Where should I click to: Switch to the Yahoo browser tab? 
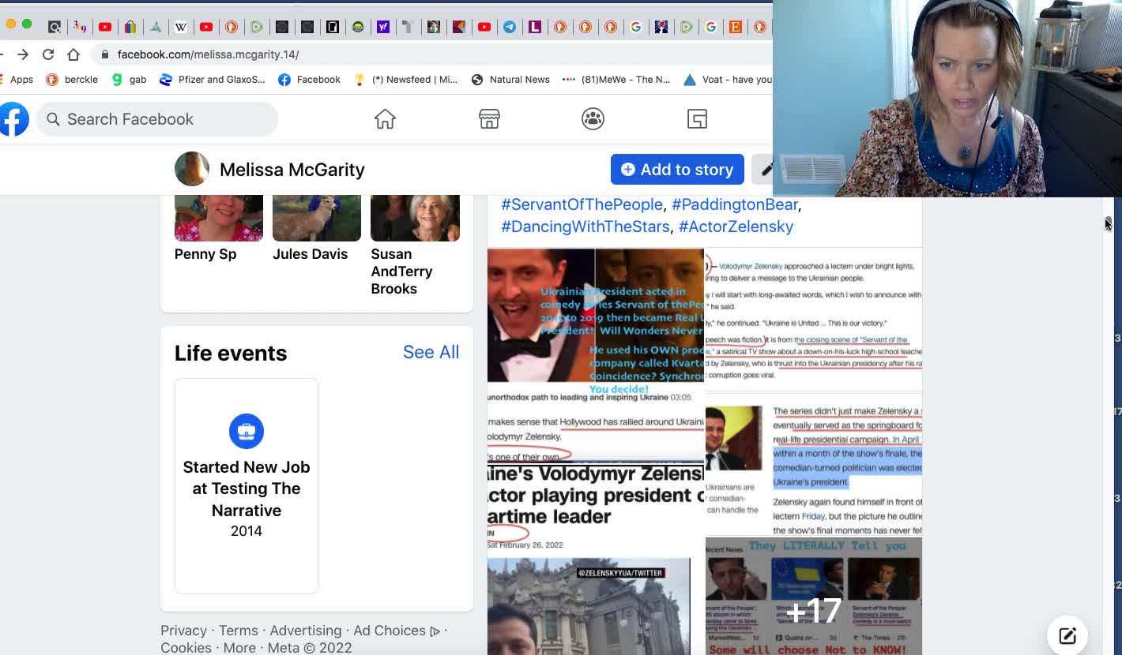[383, 27]
